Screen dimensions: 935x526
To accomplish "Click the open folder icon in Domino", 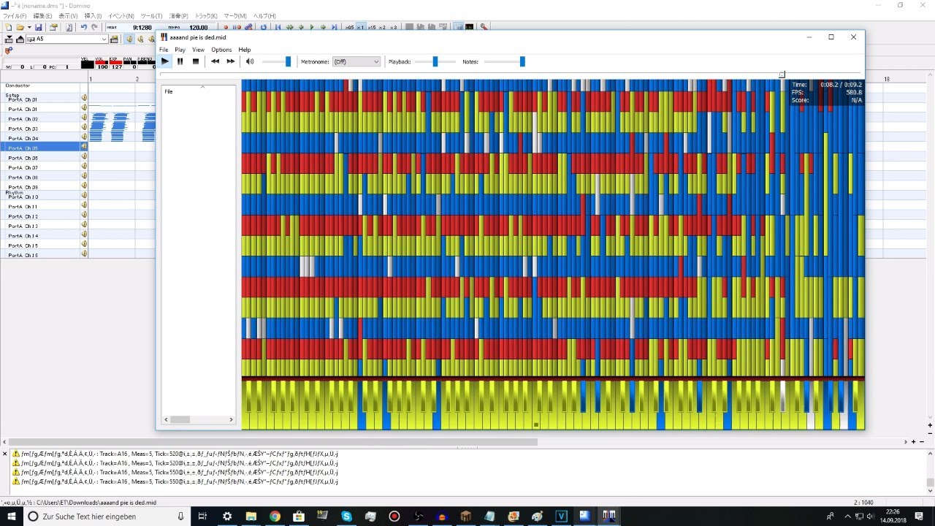I will [x=20, y=27].
